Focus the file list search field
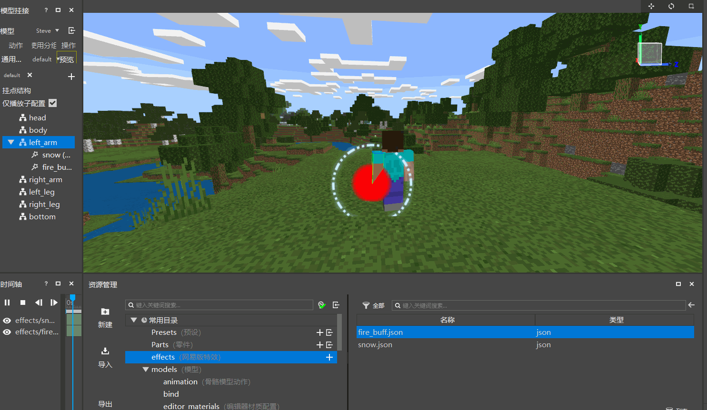 tap(538, 305)
